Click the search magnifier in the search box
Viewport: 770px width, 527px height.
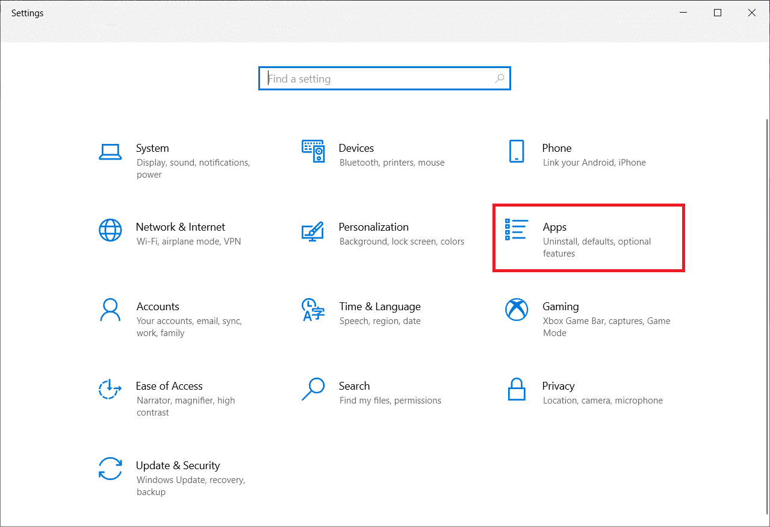[x=500, y=78]
